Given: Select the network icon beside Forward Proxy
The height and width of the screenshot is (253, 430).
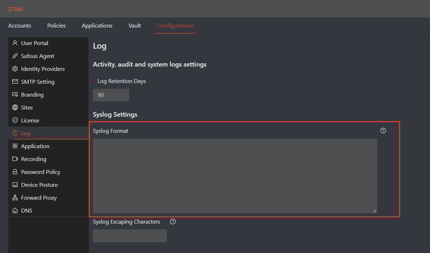Looking at the screenshot, I should coord(15,198).
